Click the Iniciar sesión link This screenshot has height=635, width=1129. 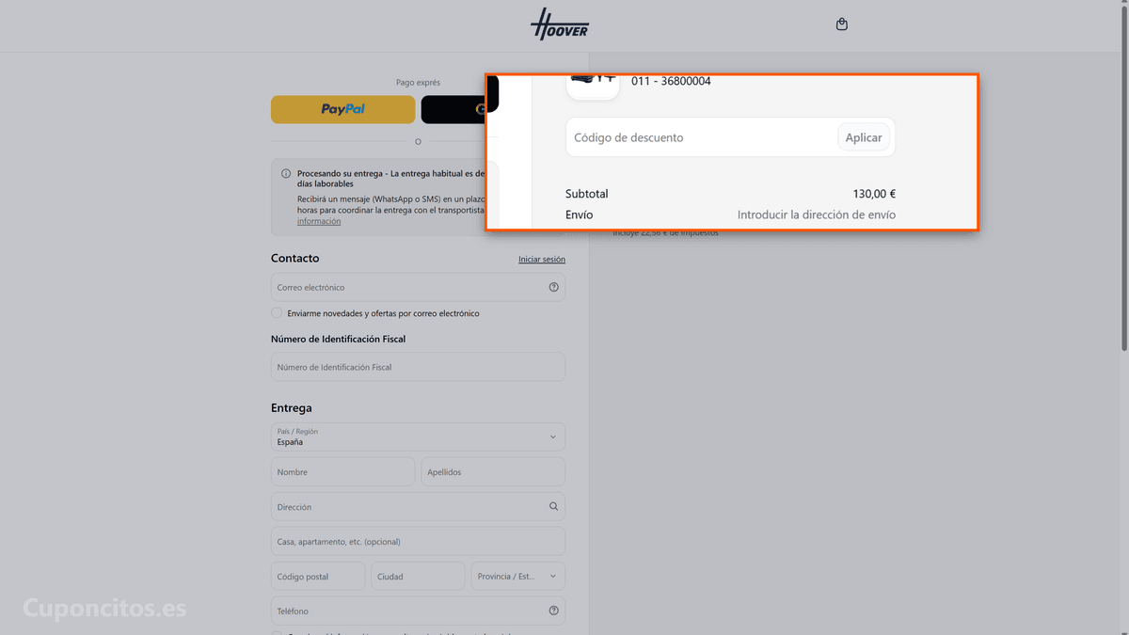(x=542, y=260)
